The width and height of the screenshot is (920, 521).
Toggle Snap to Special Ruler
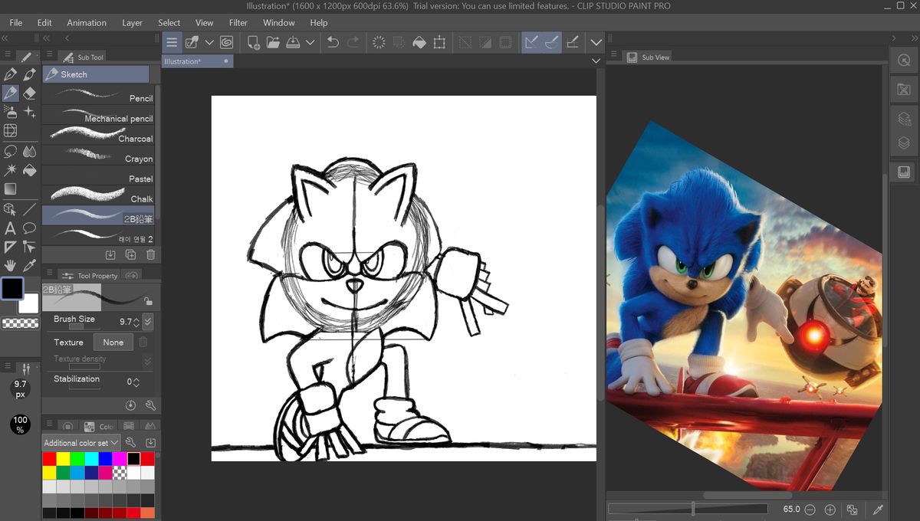click(551, 42)
